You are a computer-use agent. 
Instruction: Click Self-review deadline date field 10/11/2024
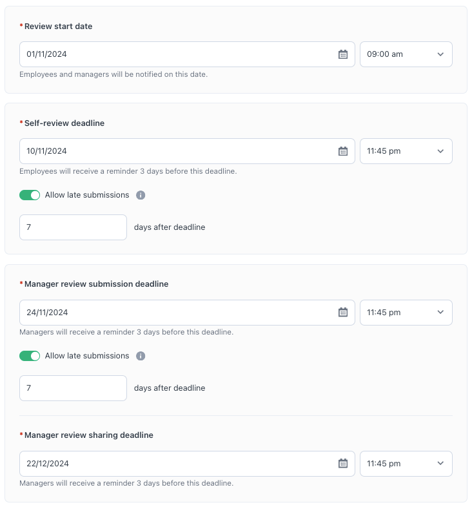tap(174, 151)
